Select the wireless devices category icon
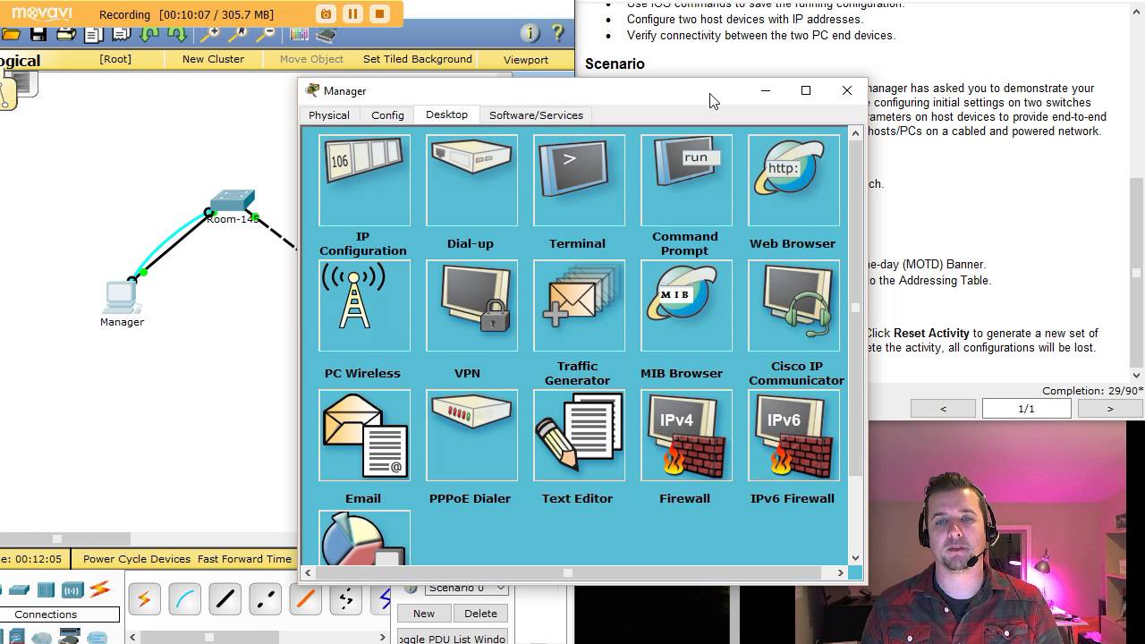Viewport: 1145px width, 644px height. (x=72, y=590)
